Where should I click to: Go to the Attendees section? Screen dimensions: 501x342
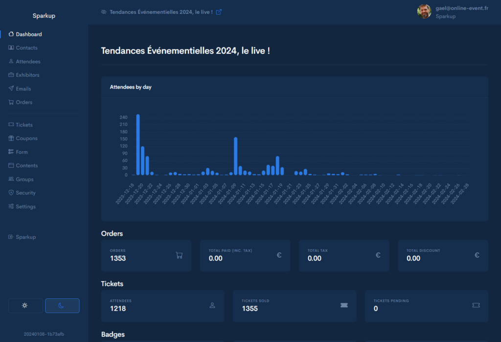click(28, 62)
